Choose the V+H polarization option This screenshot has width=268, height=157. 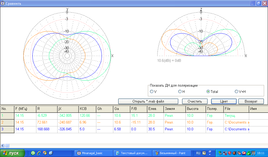(237, 92)
